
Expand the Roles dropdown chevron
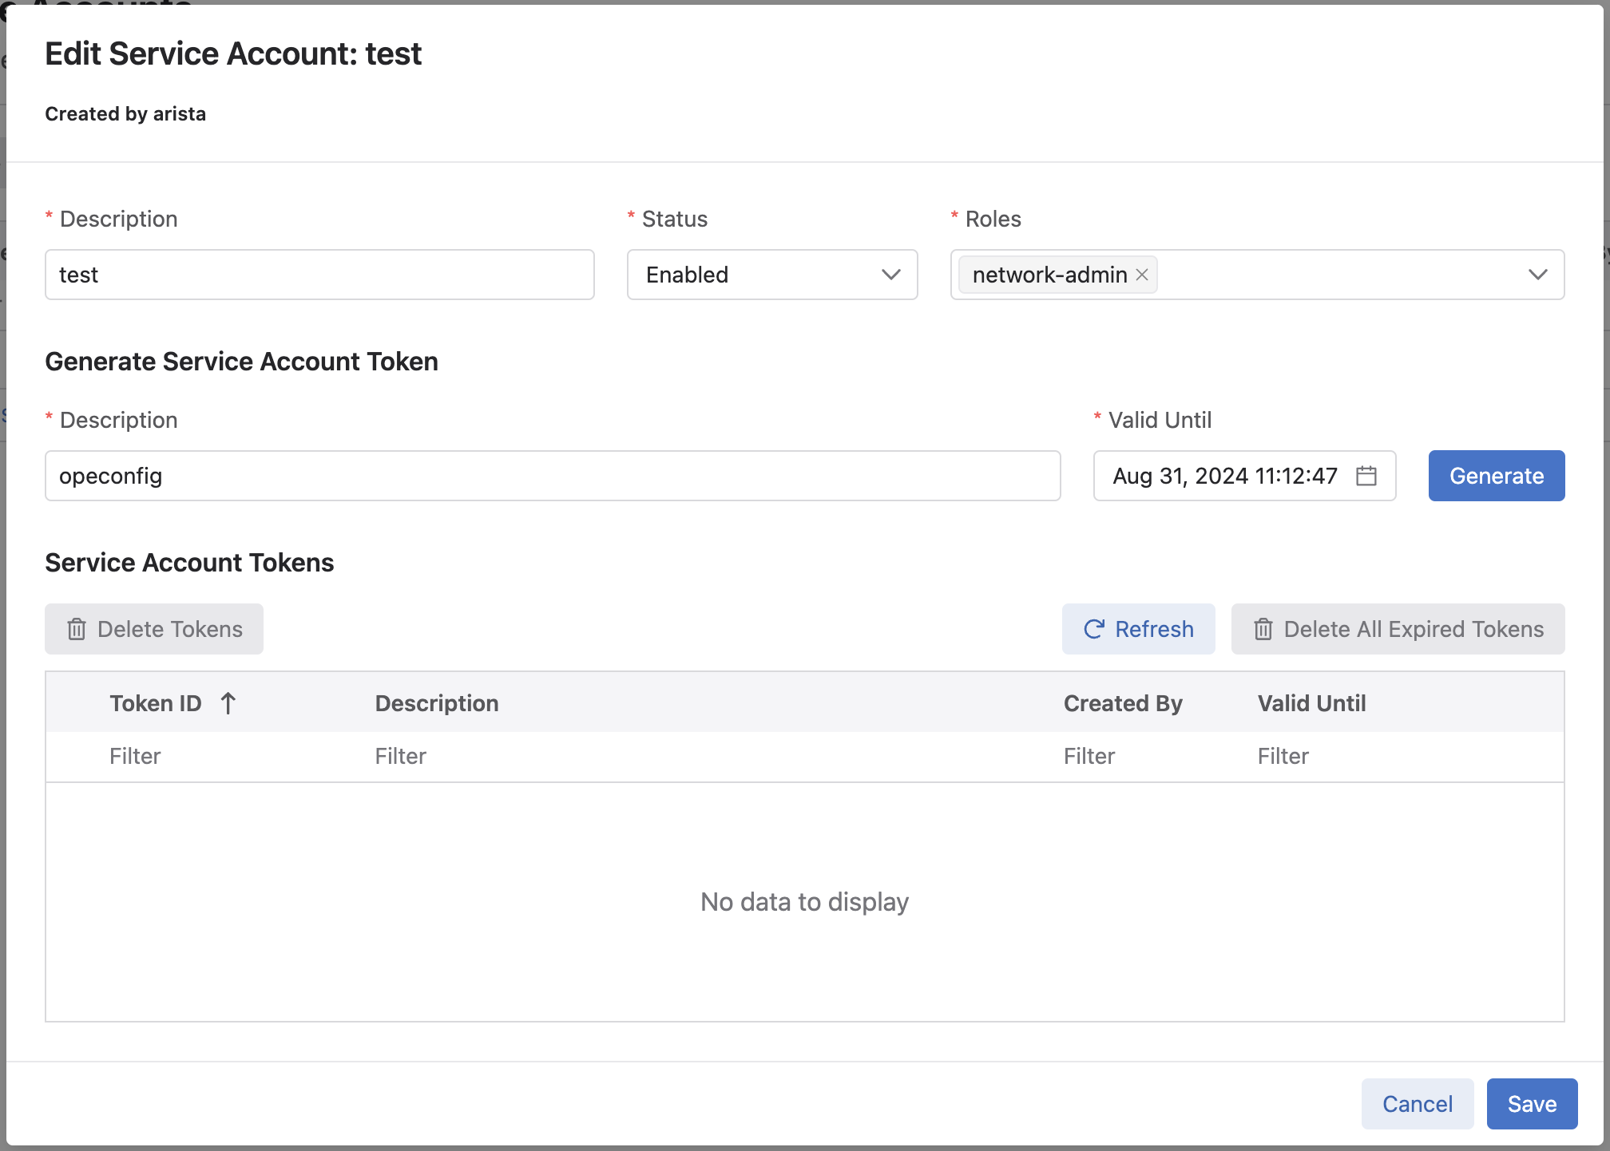(1537, 275)
